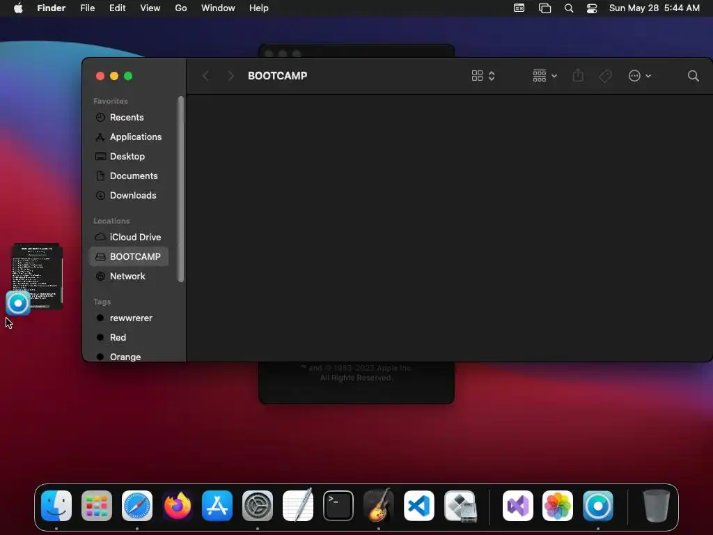This screenshot has height=535, width=713.
Task: Click the window stack menu bar icon
Action: click(544, 8)
